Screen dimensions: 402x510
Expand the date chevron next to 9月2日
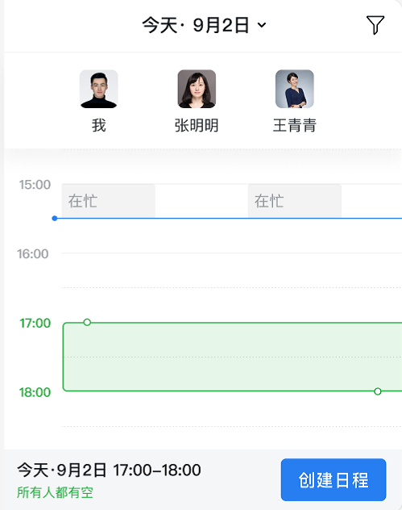(x=262, y=25)
